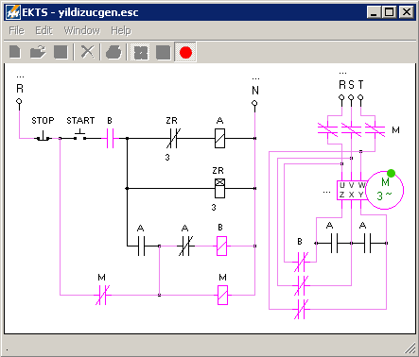
Task: Click the New file toolbar icon
Action: coord(15,52)
